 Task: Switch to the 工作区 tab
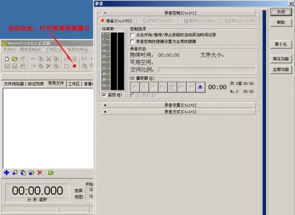74,84
